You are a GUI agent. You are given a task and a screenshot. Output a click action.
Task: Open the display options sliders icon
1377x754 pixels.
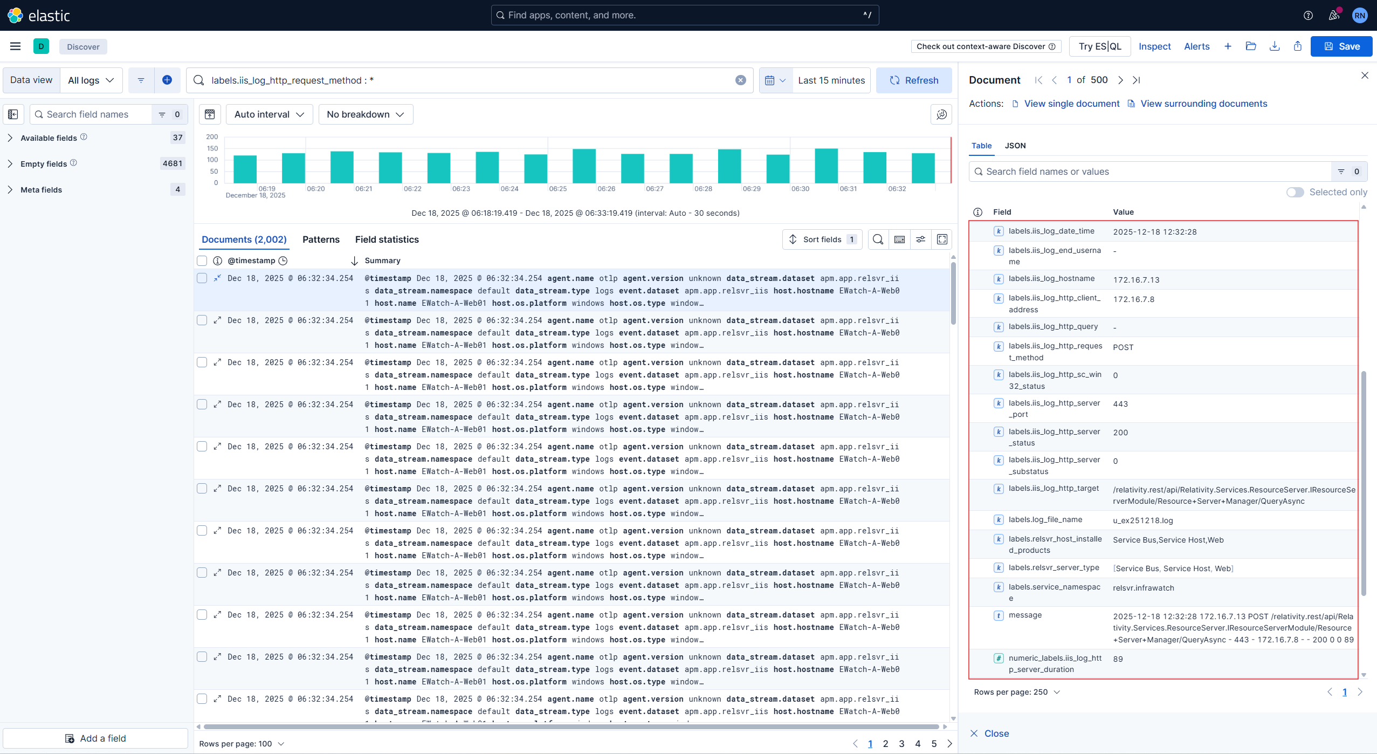click(x=920, y=239)
